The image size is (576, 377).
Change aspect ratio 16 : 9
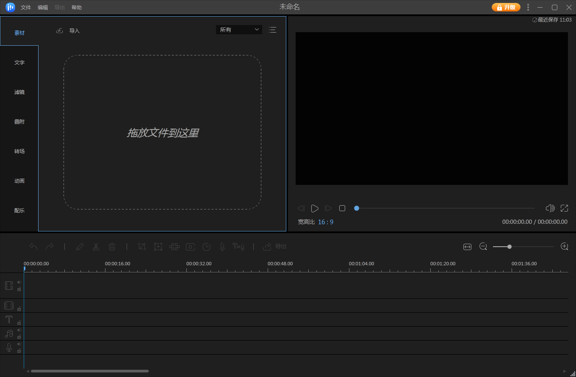point(326,222)
